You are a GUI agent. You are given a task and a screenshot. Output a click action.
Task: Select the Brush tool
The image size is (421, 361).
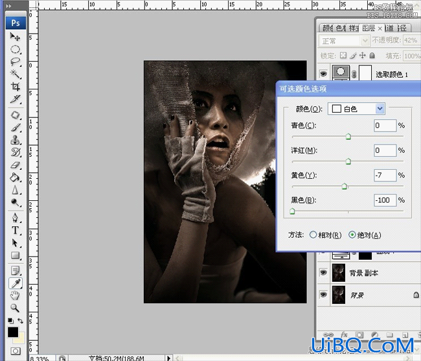[x=15, y=127]
